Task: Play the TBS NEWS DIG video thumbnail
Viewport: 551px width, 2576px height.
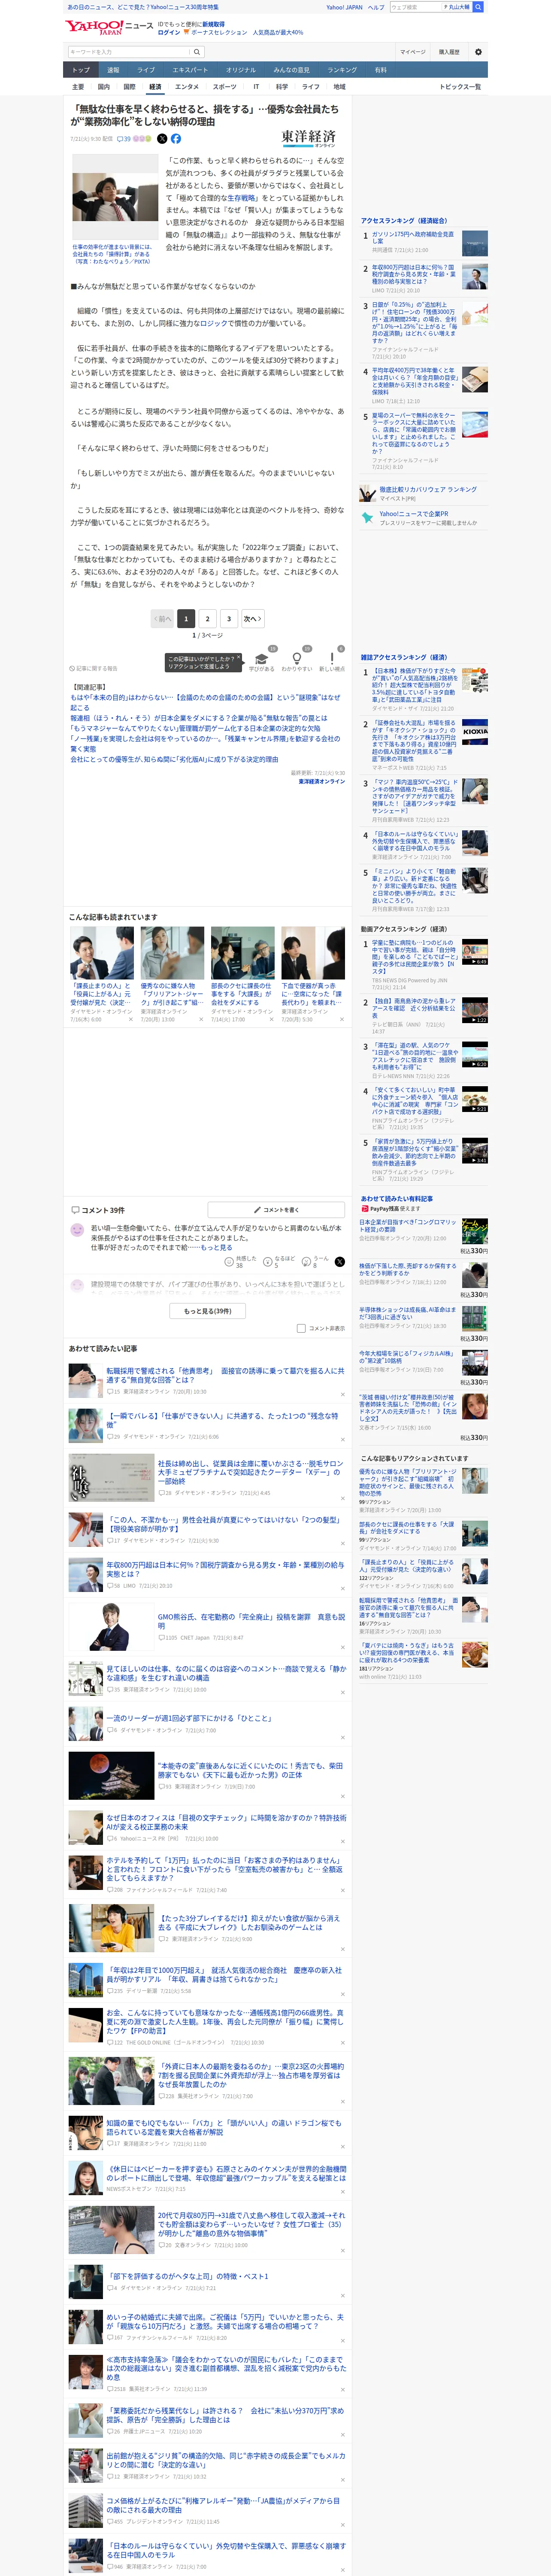Action: point(475,951)
